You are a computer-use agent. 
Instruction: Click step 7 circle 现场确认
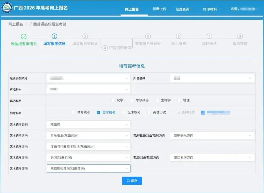[209, 36]
